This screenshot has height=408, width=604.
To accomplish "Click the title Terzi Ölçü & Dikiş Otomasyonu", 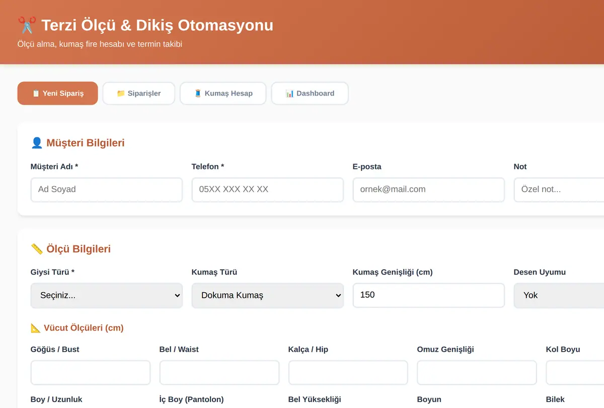I will coord(157,25).
